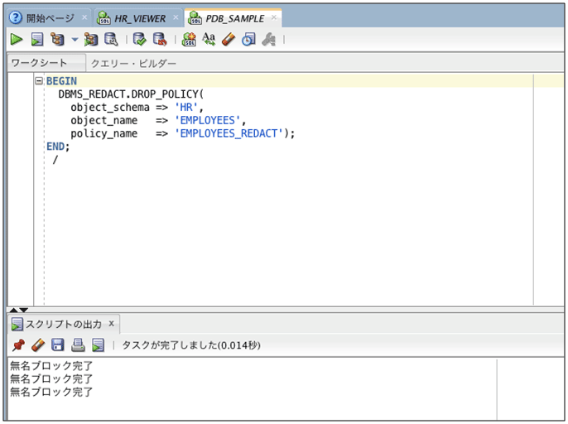
Task: Open the SQL History icon
Action: point(248,39)
